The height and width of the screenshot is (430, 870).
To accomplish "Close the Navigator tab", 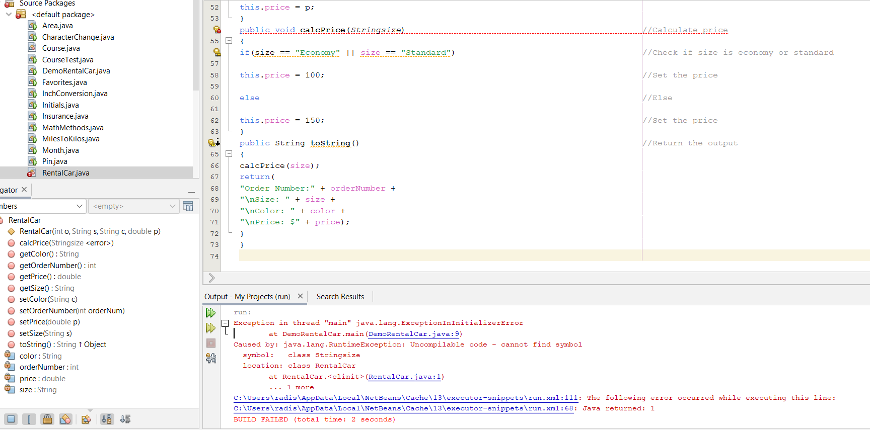I will pos(24,190).
